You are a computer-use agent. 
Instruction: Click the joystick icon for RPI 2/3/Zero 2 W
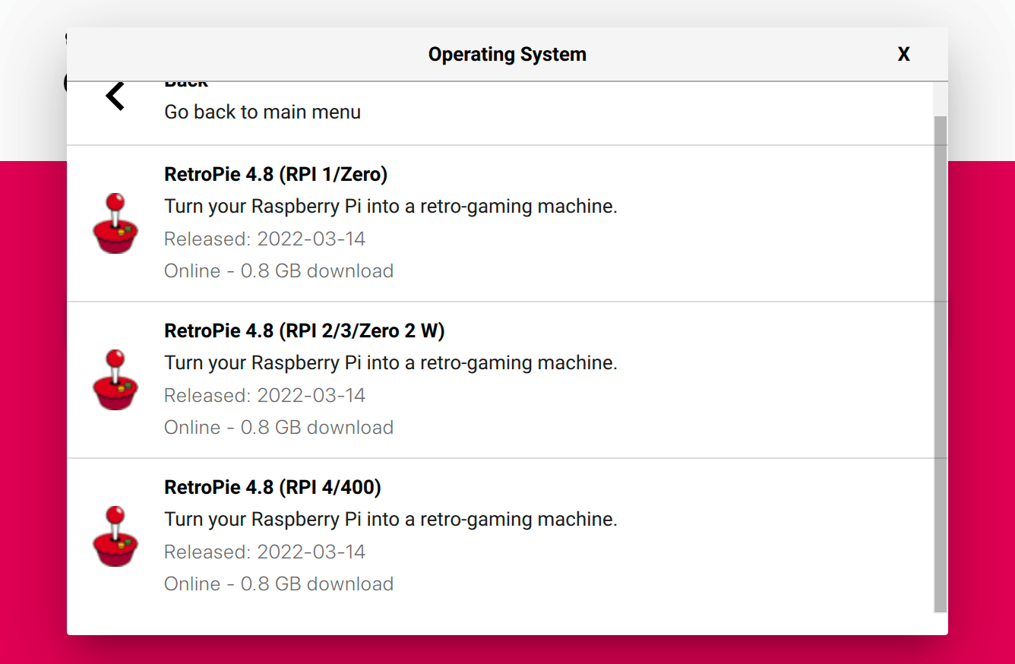[115, 379]
